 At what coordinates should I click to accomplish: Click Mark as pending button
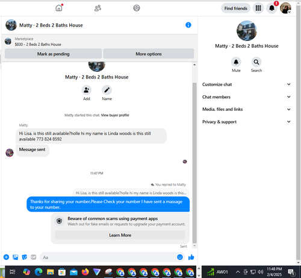(53, 54)
